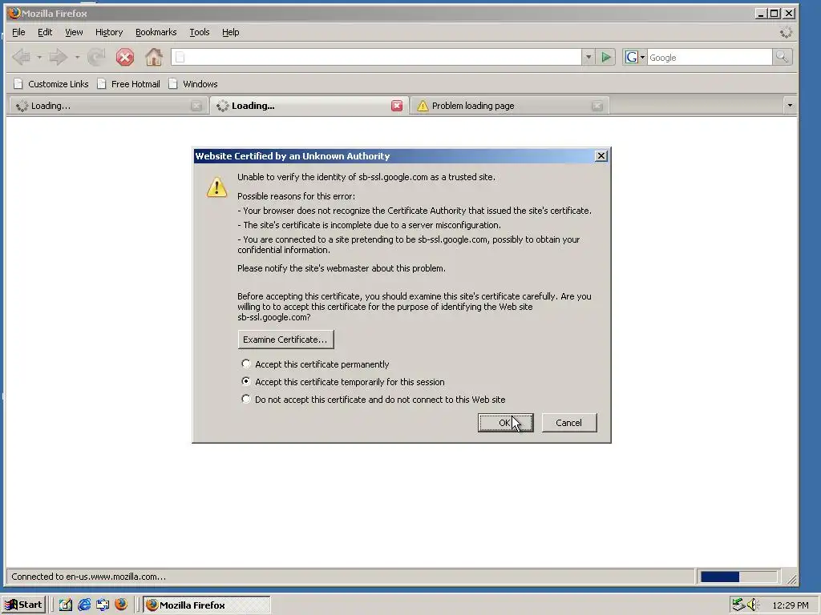
Task: Open the Bookmarks menu
Action: 156,32
